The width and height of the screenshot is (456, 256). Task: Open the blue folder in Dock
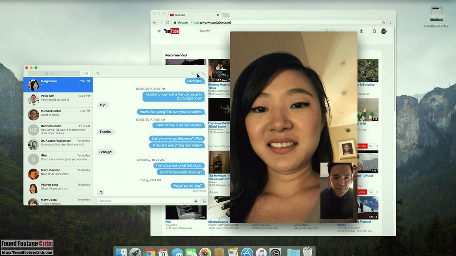293,252
